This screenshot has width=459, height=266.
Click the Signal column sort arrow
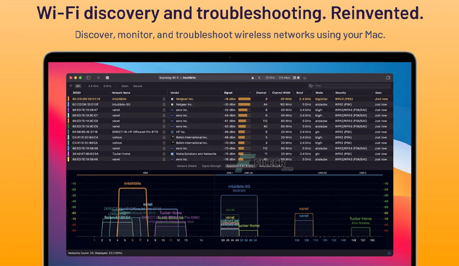tap(250, 93)
